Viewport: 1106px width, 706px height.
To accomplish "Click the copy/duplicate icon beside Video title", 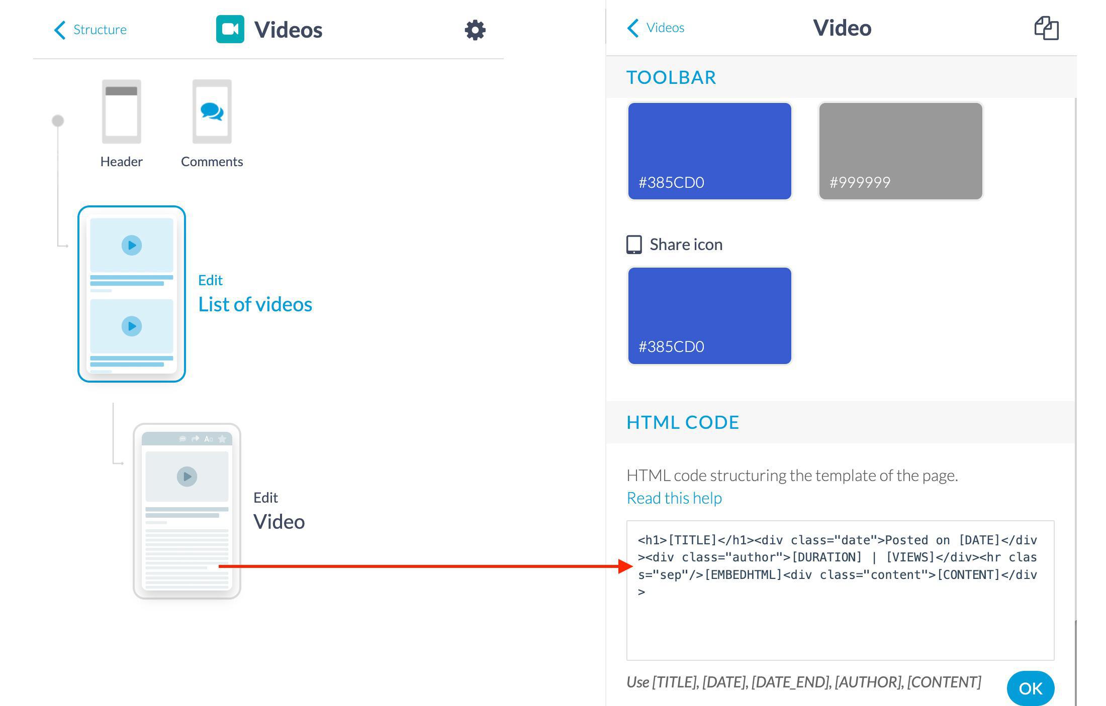I will pos(1046,28).
